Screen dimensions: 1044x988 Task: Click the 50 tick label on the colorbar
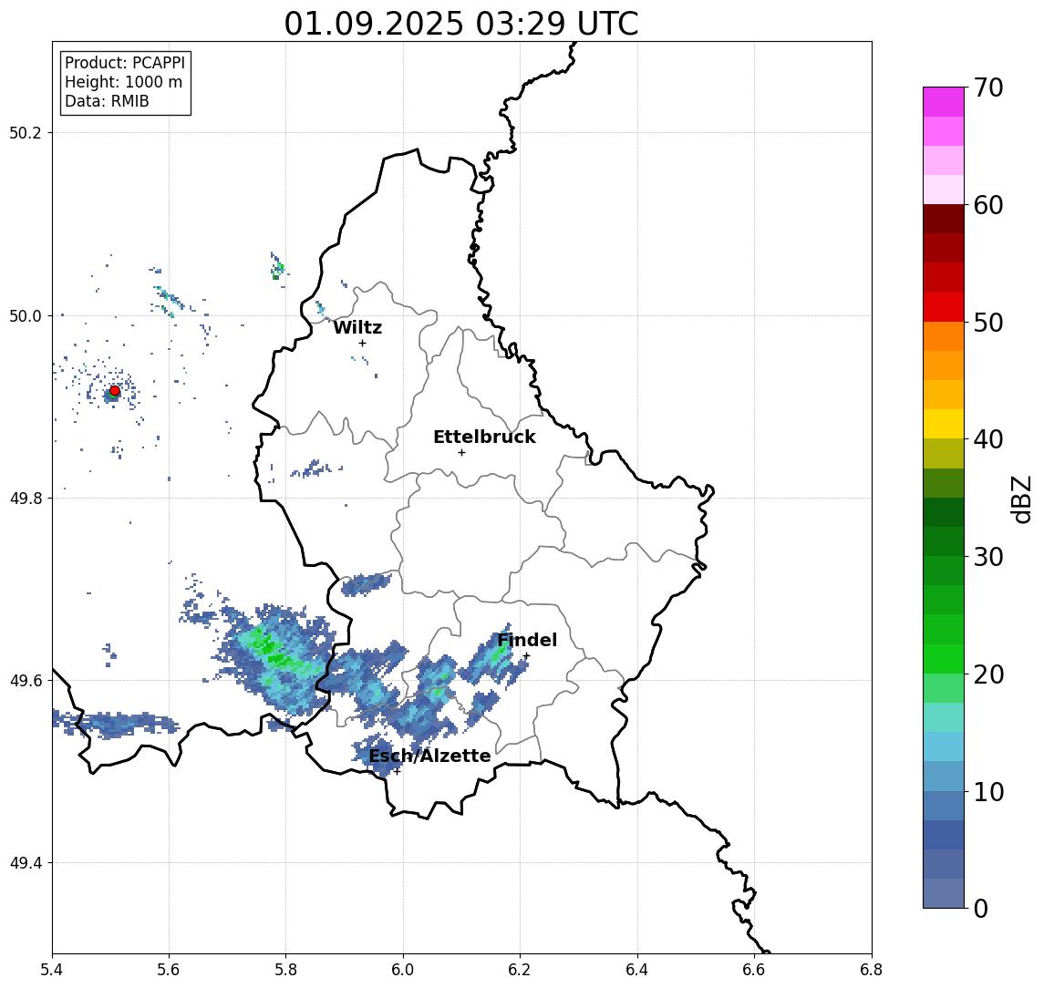[x=988, y=323]
